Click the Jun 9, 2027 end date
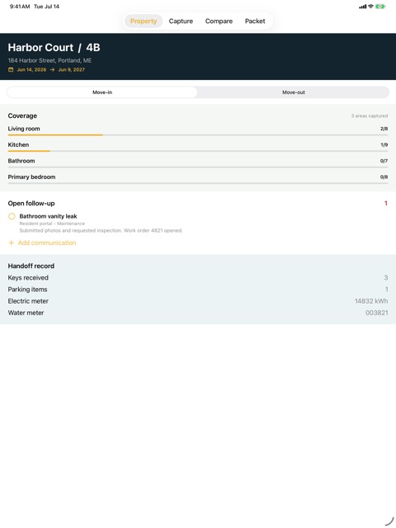The width and height of the screenshot is (396, 528). click(72, 69)
